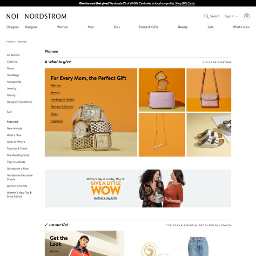This screenshot has height=256, width=256.
Task: Open the shopping bag icon
Action: [x=247, y=16]
